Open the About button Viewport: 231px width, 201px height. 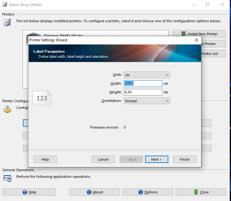pos(94,192)
